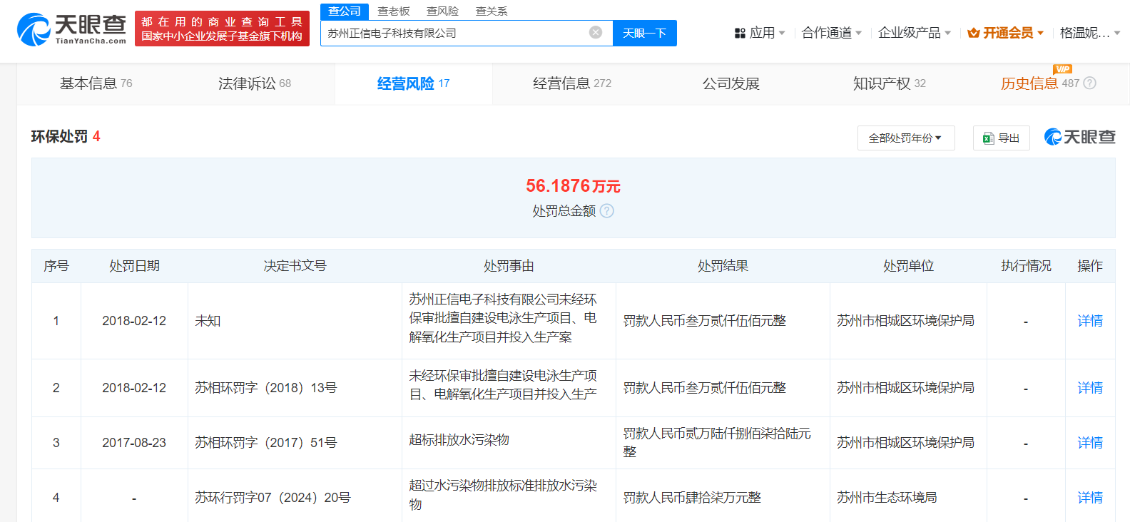
Task: Open the user account menu 格温妮
Action: click(x=1090, y=33)
